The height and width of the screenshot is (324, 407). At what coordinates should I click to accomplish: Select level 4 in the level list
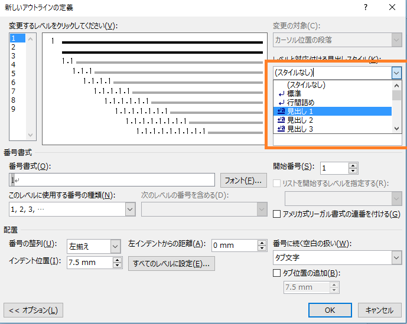coord(17,64)
